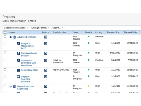Click the Actions column header
The width and height of the screenshot is (141, 106).
coord(45,32)
